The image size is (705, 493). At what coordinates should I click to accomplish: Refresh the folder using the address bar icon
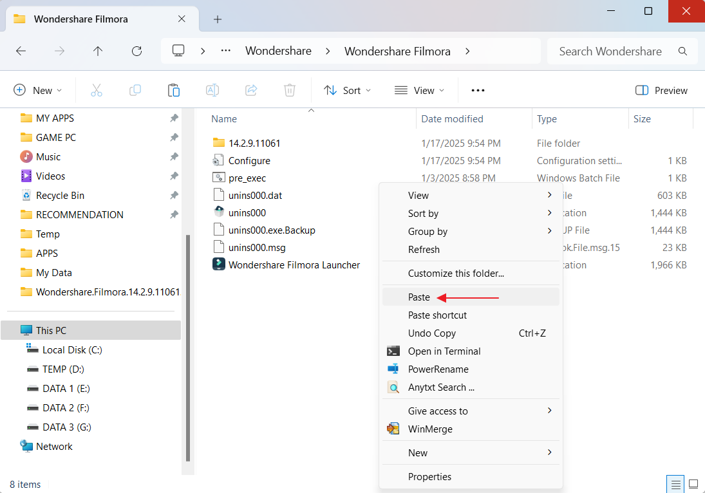[136, 51]
